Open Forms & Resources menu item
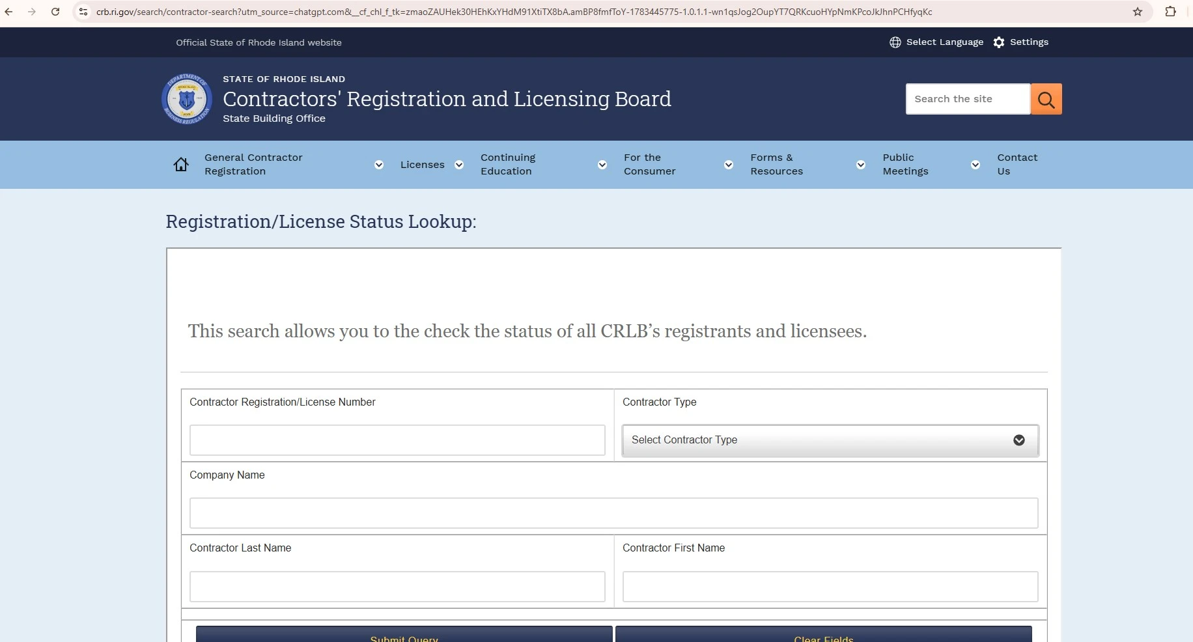Screen dimensions: 1193x642 [x=776, y=164]
